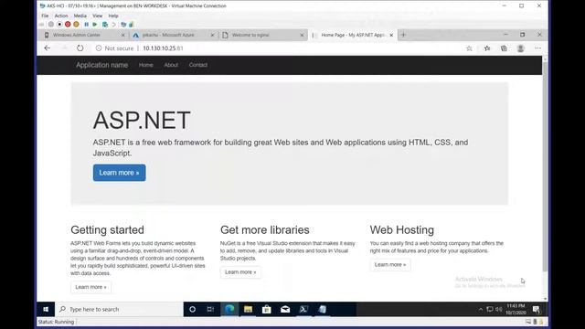Click the Enhanced Session icon in VM toolbar
This screenshot has height=329, width=585.
[x=123, y=25]
